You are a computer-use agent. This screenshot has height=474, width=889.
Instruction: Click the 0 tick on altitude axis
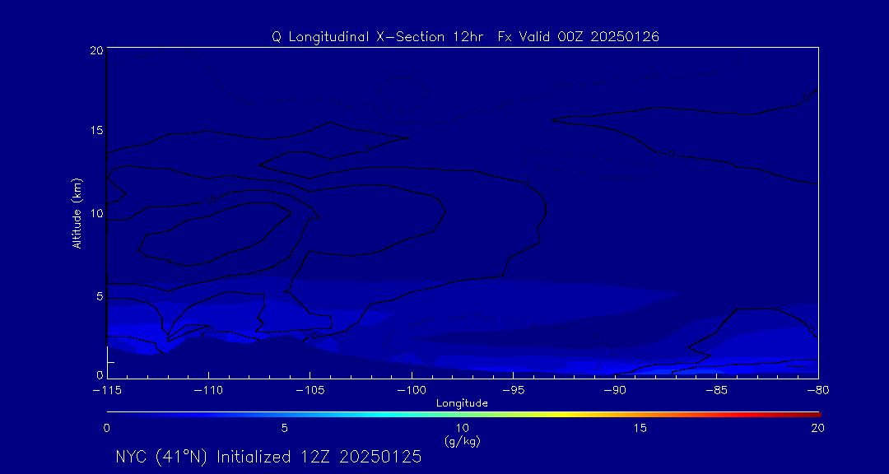click(100, 374)
